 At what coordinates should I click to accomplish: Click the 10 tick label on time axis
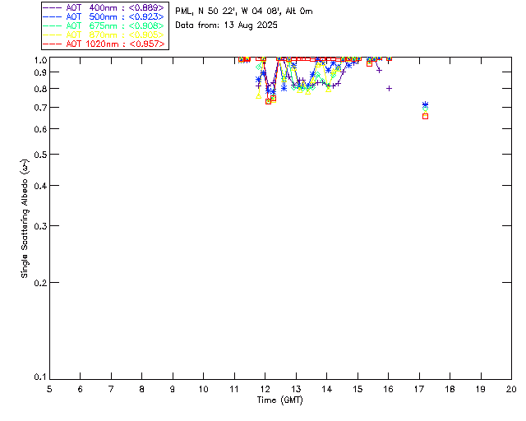203,389
